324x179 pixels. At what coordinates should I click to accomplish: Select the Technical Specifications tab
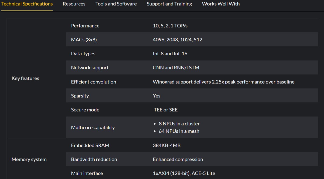pyautogui.click(x=27, y=4)
